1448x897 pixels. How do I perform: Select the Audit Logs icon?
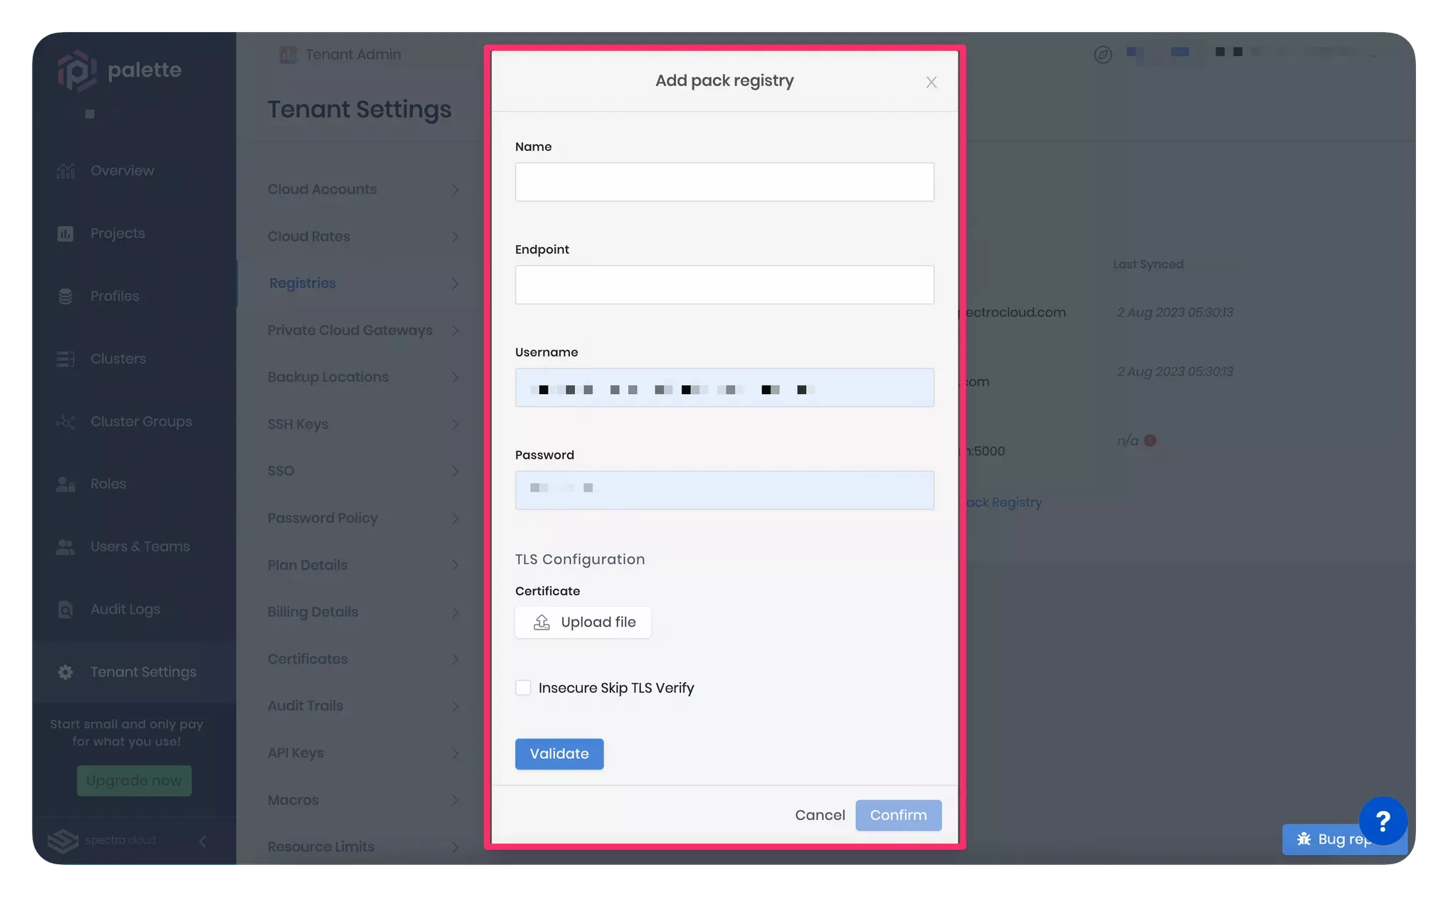click(x=65, y=609)
